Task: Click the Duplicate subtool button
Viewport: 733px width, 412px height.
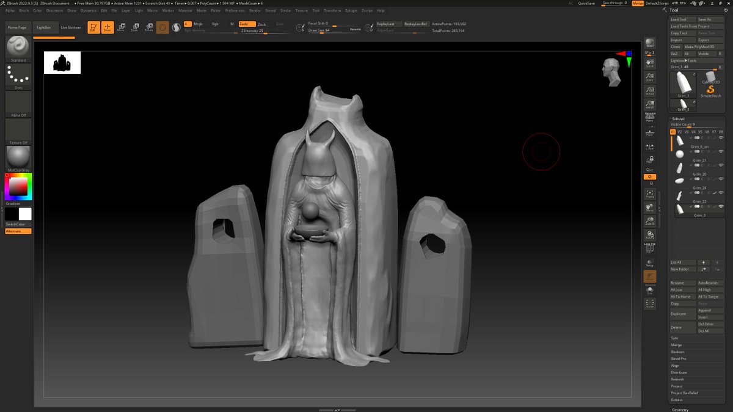Action: tap(683, 314)
